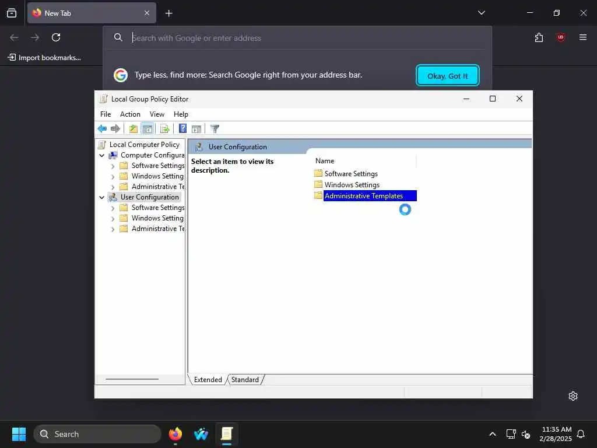The width and height of the screenshot is (597, 448).
Task: Select Administrative Templates in right pane
Action: coord(364,196)
